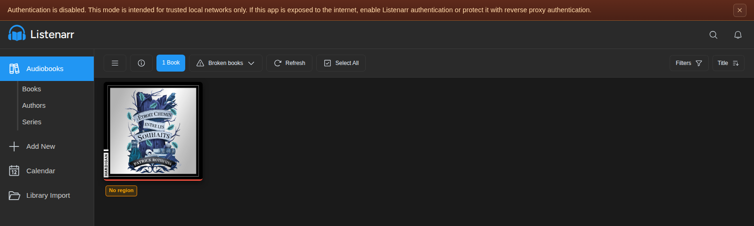The height and width of the screenshot is (226, 754).
Task: Go to Authors in sidebar
Action: pos(34,105)
